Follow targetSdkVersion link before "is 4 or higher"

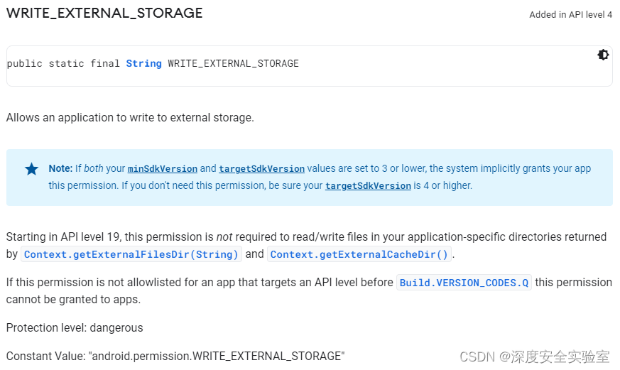tap(368, 186)
